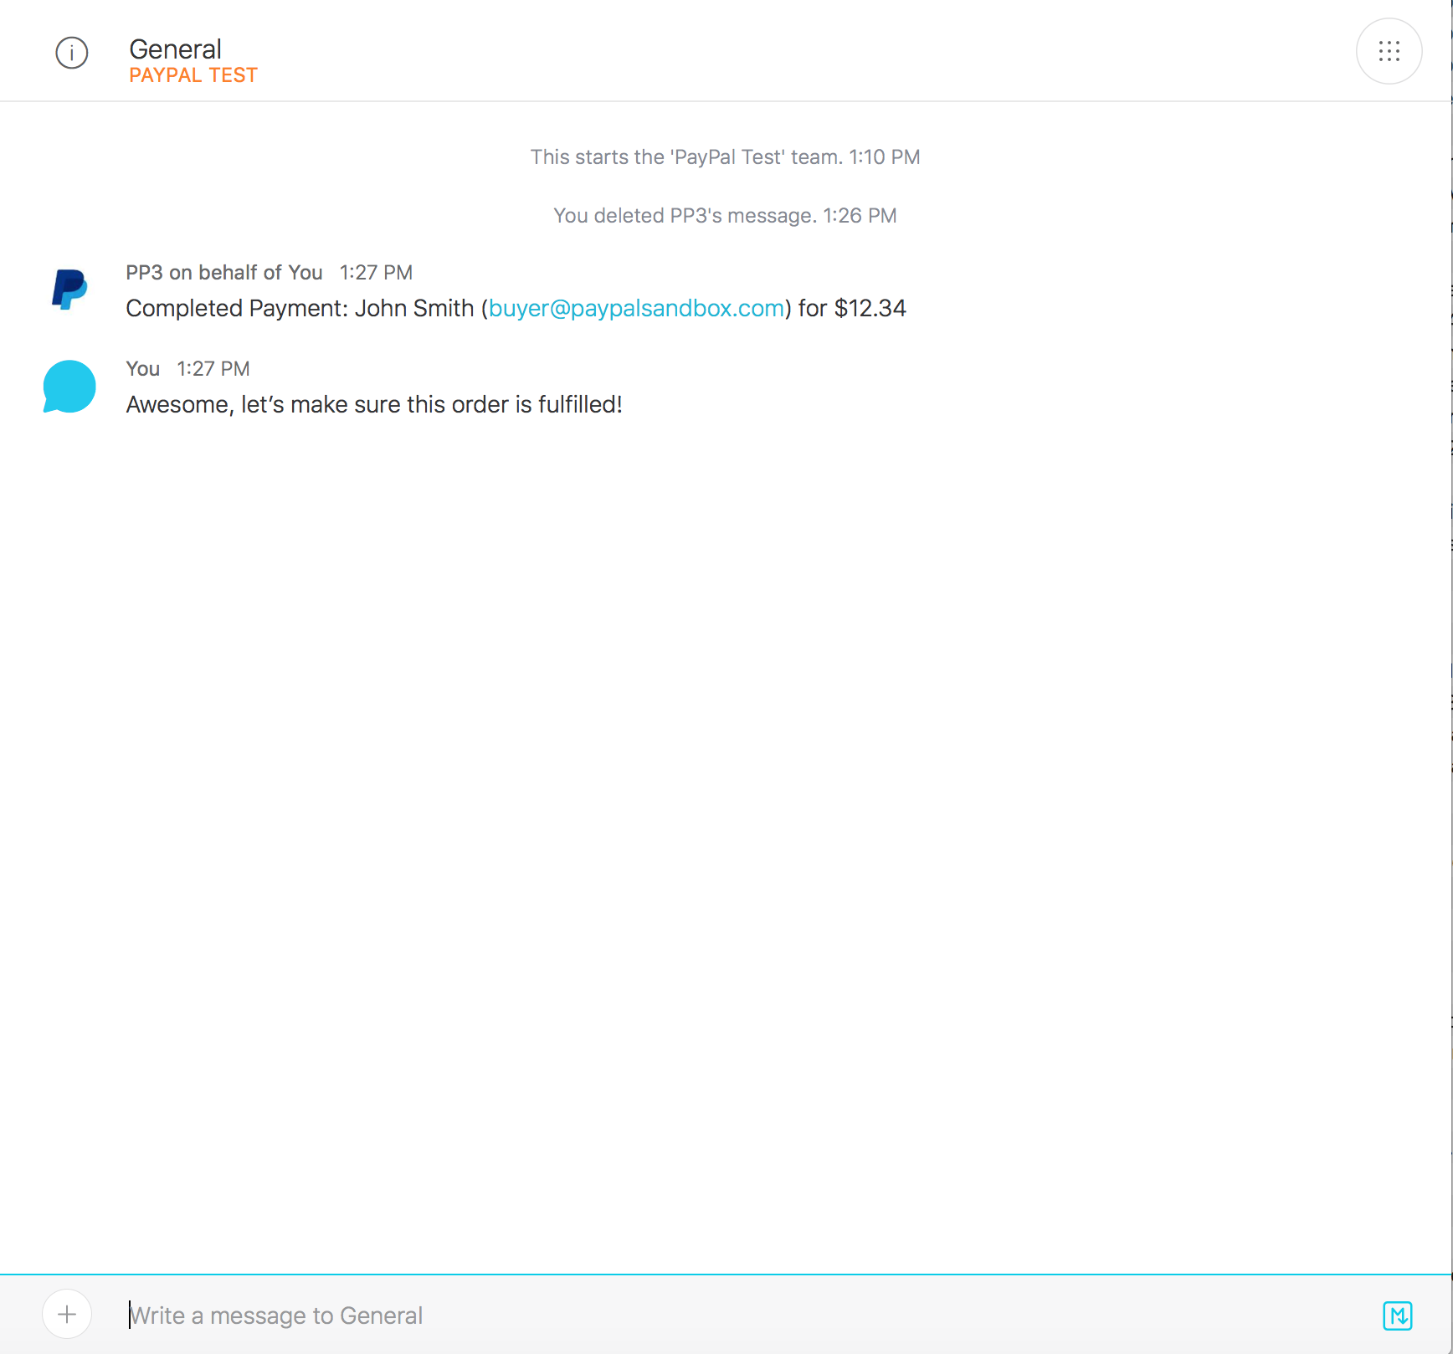This screenshot has height=1354, width=1453.
Task: Open the apps grid menu button
Action: 1389,52
